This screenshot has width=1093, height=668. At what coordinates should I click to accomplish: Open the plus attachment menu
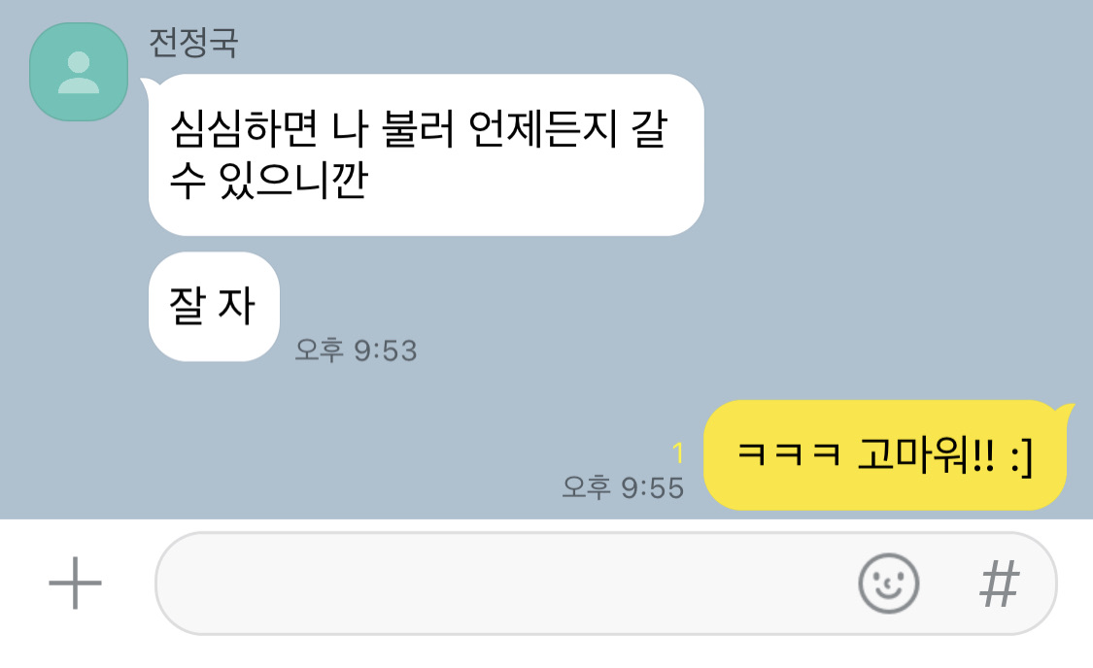point(75,583)
